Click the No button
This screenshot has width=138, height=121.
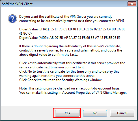[x=95, y=113]
